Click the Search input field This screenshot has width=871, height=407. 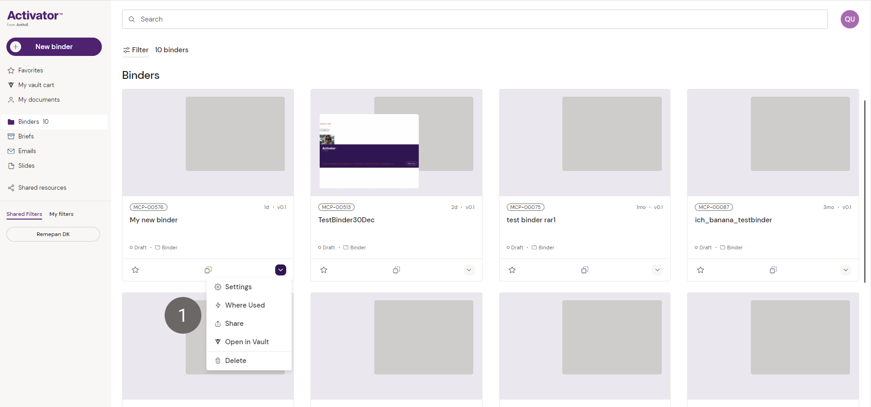point(475,19)
